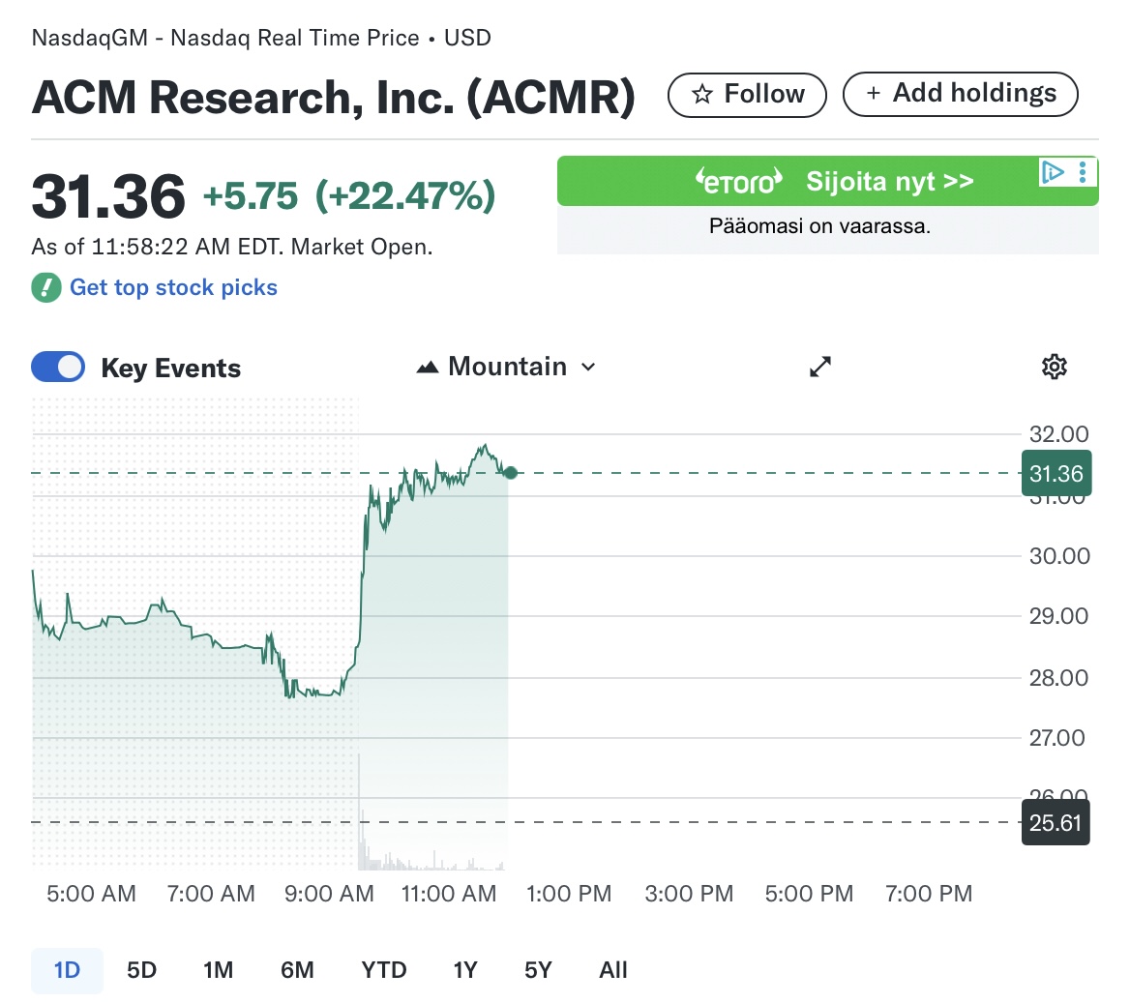Click the plus icon in Add holdings
Image resolution: width=1130 pixels, height=1003 pixels.
[x=874, y=94]
